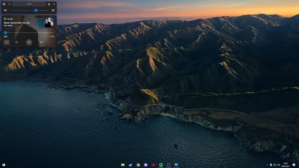Viewport: 299px width, 168px height.
Task: Skip to the previous track
Action: 17,42
